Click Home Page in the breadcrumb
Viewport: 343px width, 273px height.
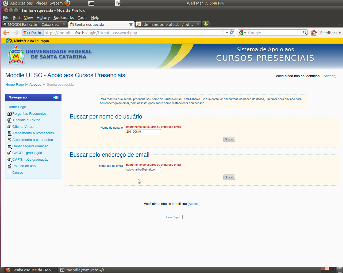tap(15, 85)
